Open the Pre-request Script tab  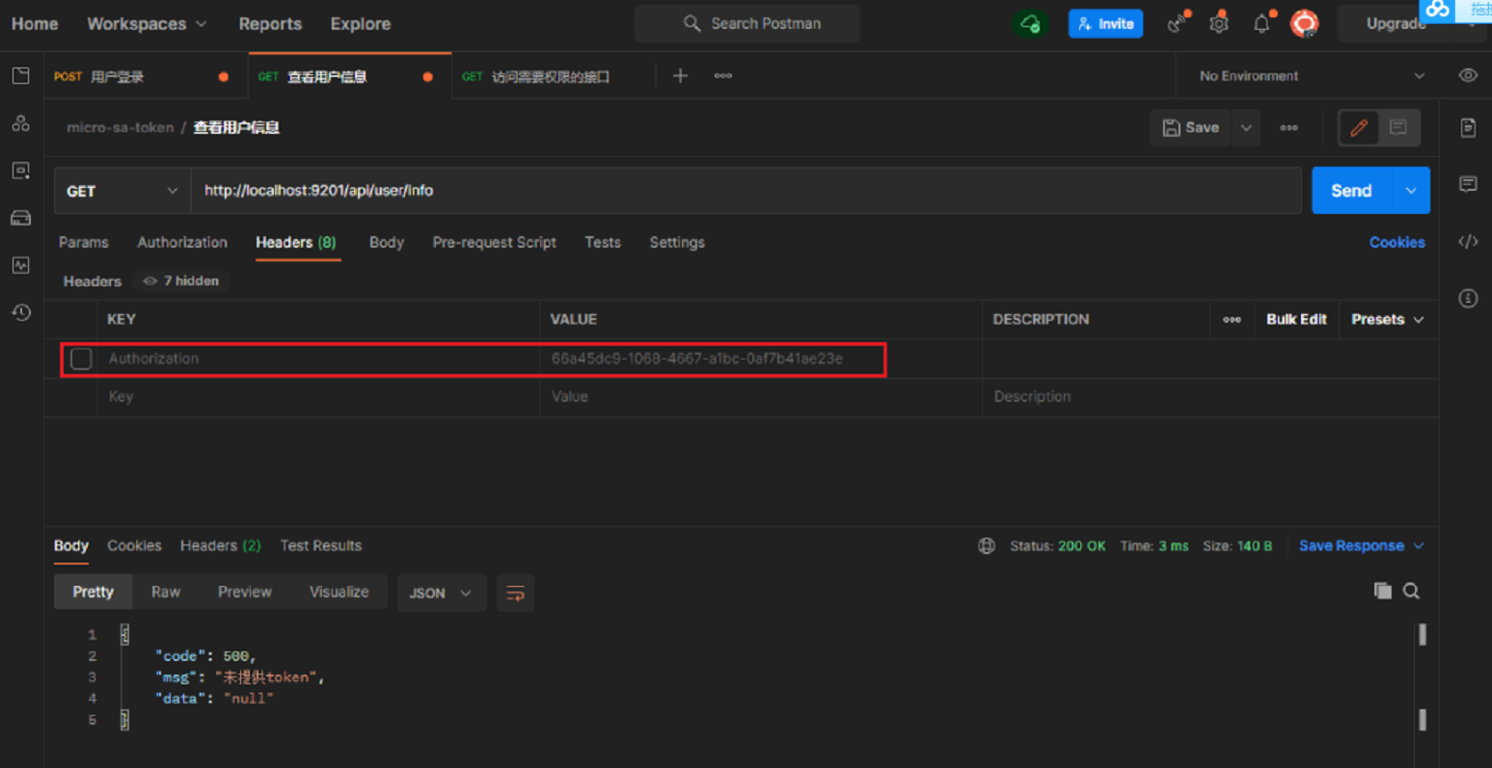pos(494,242)
